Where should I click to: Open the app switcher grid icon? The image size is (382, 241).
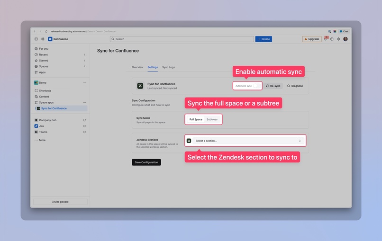point(43,39)
